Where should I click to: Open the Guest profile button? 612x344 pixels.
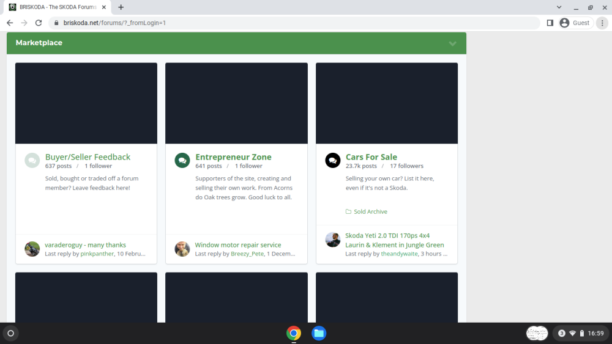[575, 23]
